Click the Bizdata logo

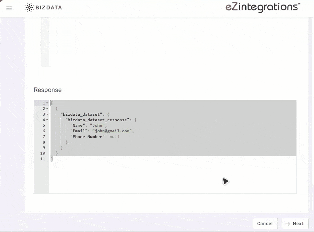pos(43,7)
